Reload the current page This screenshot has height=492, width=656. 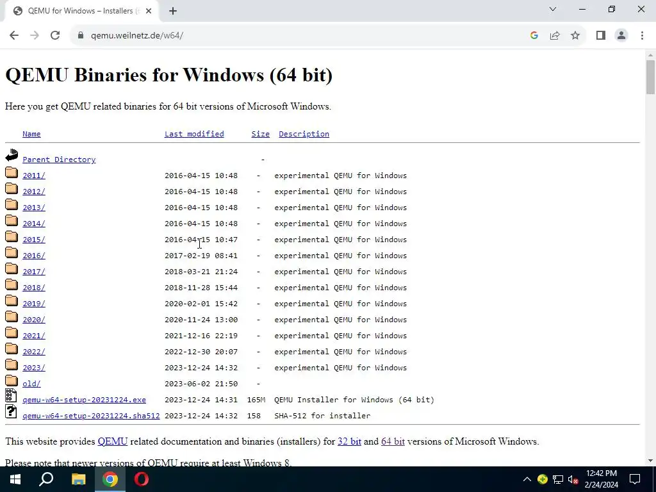pyautogui.click(x=55, y=36)
